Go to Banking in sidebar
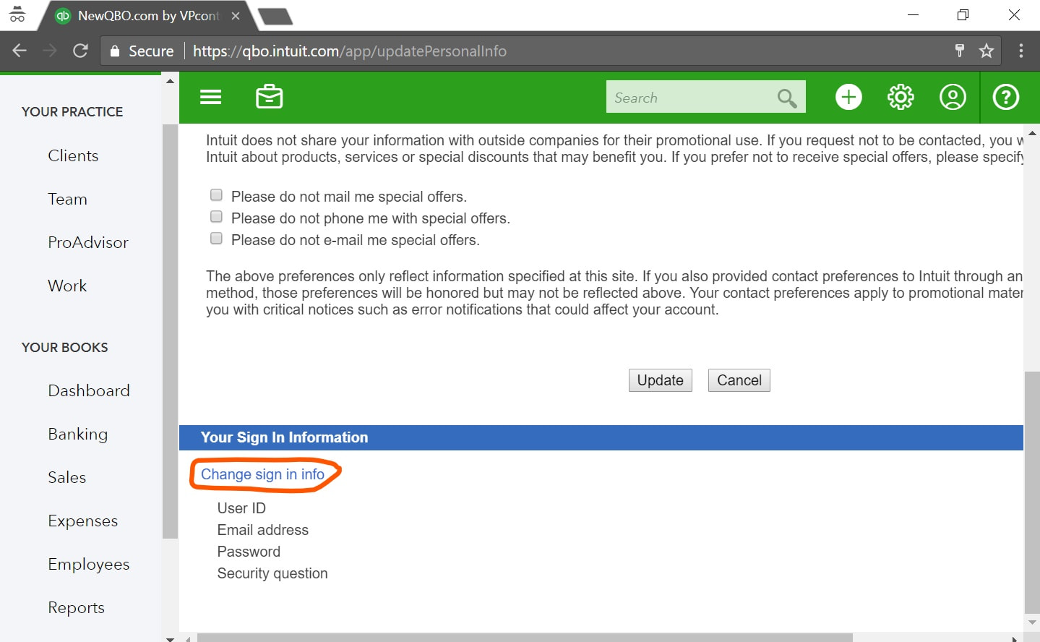The width and height of the screenshot is (1040, 642). coord(77,434)
